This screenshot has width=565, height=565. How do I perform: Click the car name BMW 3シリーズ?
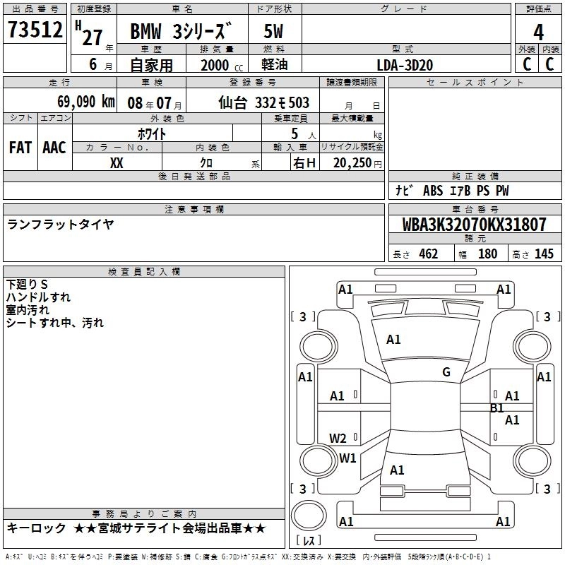[182, 32]
